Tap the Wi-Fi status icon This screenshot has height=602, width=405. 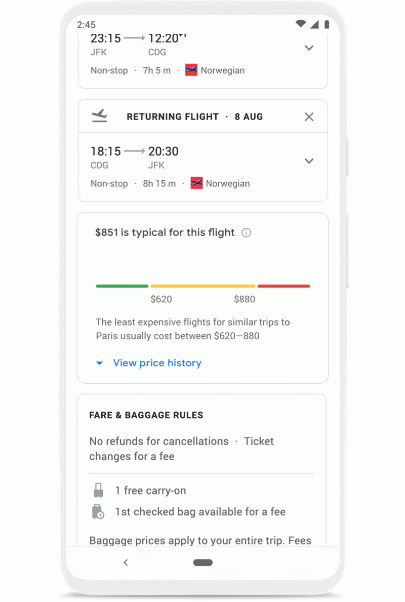(301, 24)
